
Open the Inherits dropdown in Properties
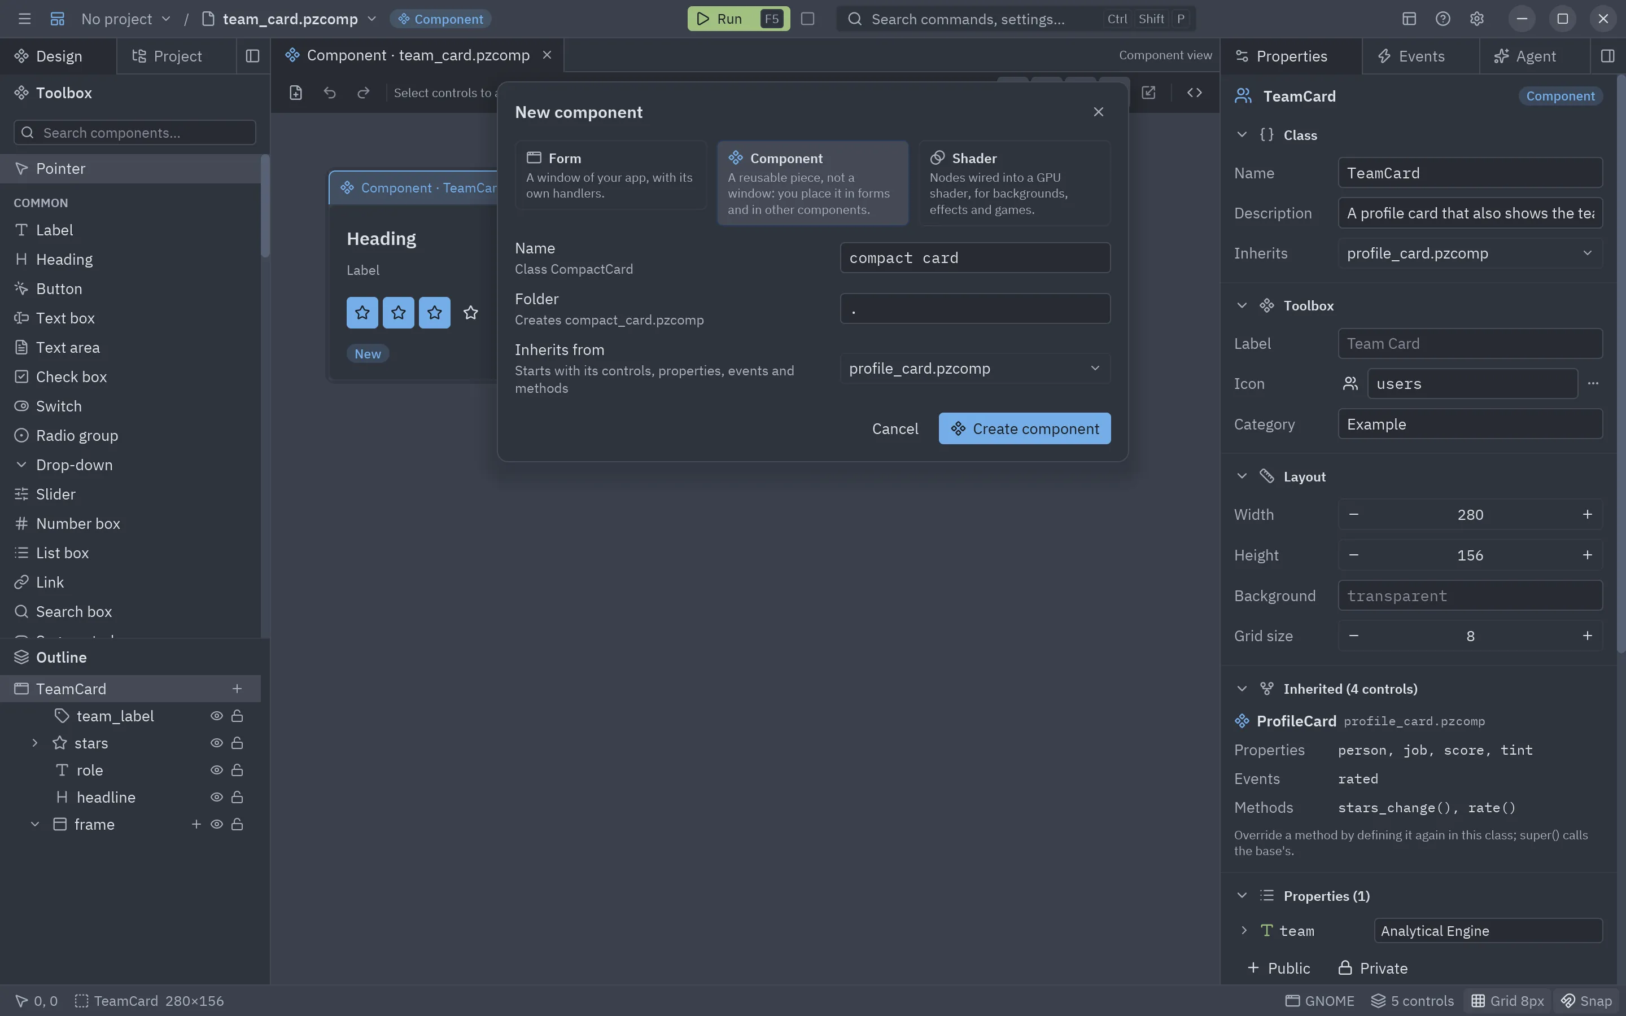pos(1470,253)
